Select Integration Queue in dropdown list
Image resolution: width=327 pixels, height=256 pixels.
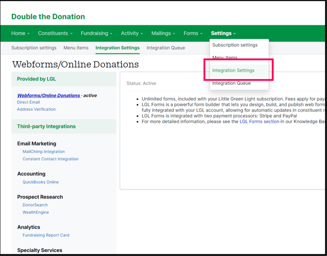(x=231, y=83)
